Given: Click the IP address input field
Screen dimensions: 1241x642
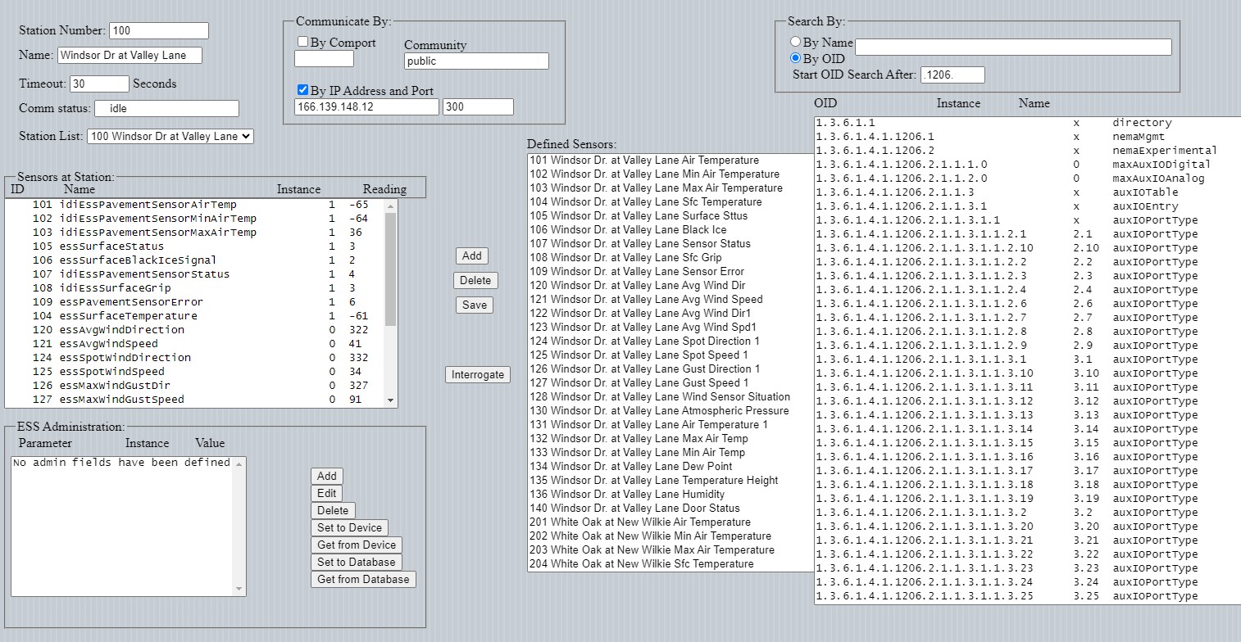Looking at the screenshot, I should pyautogui.click(x=366, y=106).
